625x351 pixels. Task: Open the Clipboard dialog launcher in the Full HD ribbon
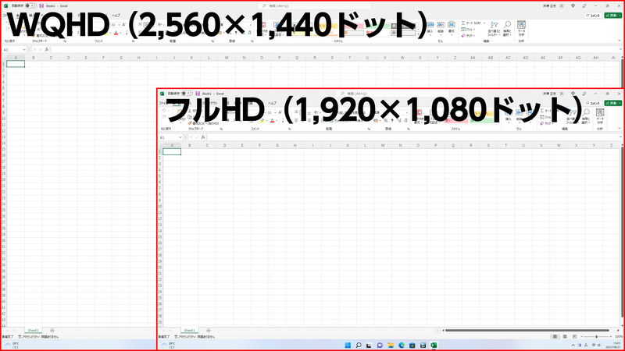[x=221, y=129]
